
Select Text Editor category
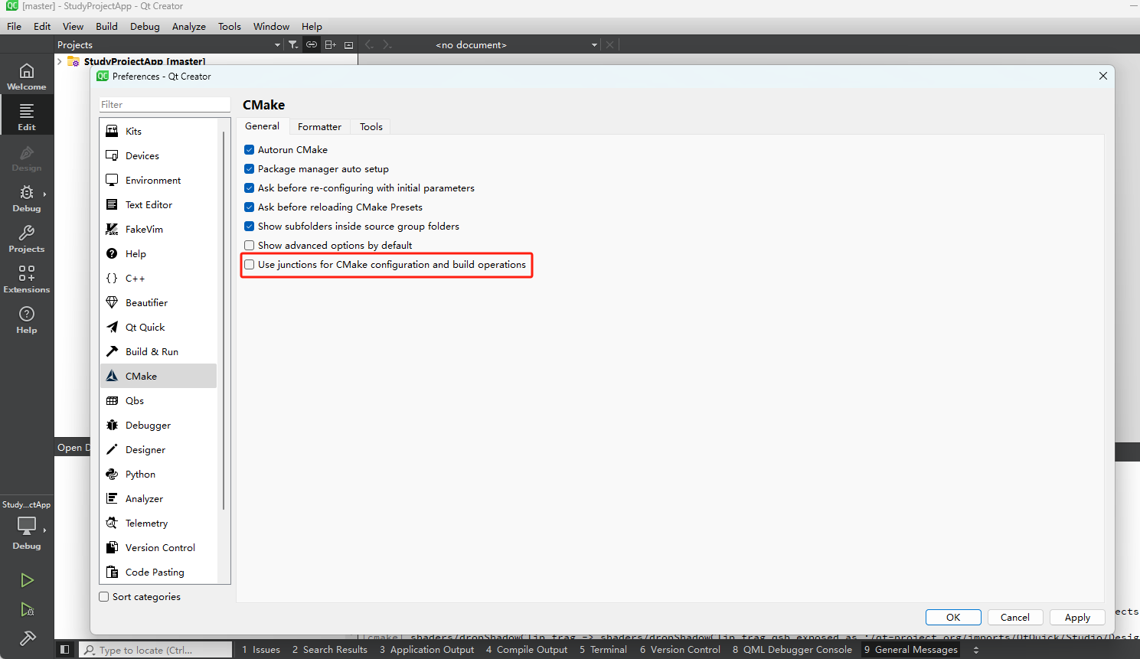(x=158, y=204)
